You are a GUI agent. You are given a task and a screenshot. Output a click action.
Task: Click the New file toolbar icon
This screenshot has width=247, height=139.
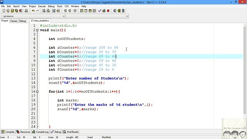(4, 11)
